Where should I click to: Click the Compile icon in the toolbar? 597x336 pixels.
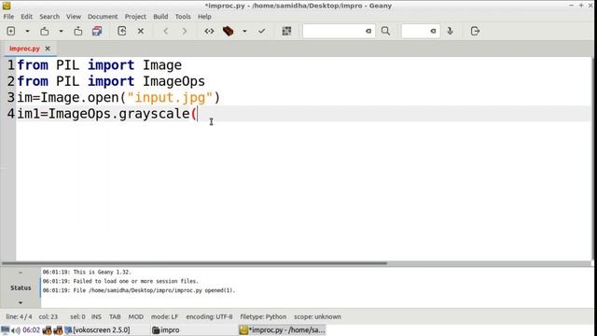(209, 31)
